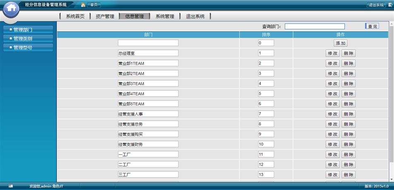Click the sort field with value 10
Viewport: 394px width, 190px height.
(x=266, y=144)
